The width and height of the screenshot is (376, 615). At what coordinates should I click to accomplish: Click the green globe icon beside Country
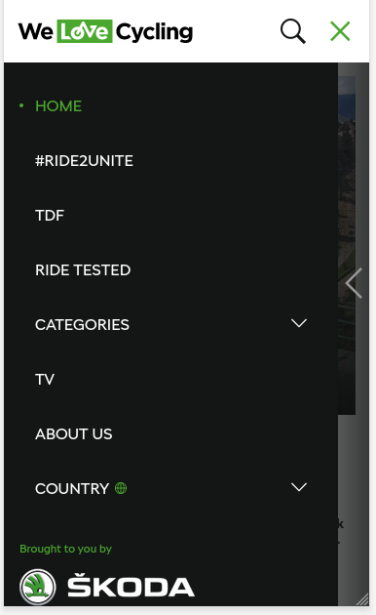(121, 488)
